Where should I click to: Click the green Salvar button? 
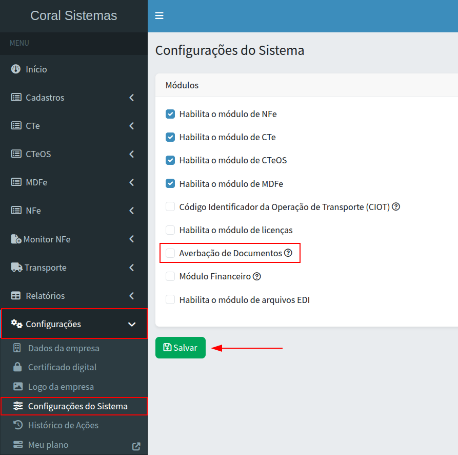tap(181, 348)
